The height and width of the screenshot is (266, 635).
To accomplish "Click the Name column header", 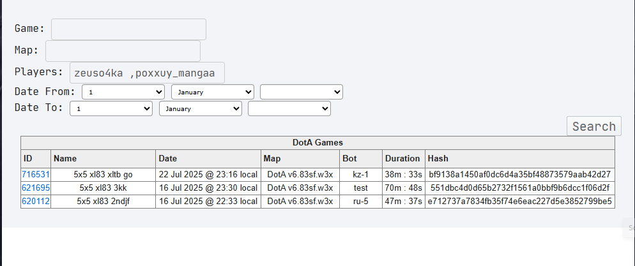I will point(103,158).
